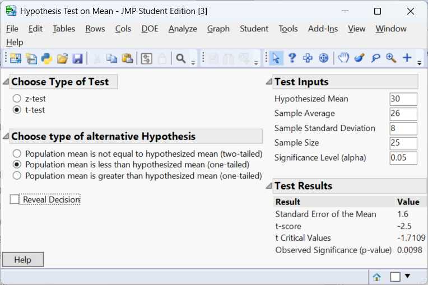Select the Grabber hand tool

pos(343,58)
